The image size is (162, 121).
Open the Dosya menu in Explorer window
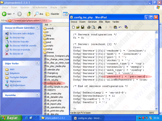pos(5,7)
